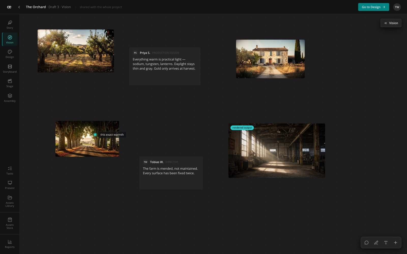
Task: Open the Assets Store
Action: [10, 223]
